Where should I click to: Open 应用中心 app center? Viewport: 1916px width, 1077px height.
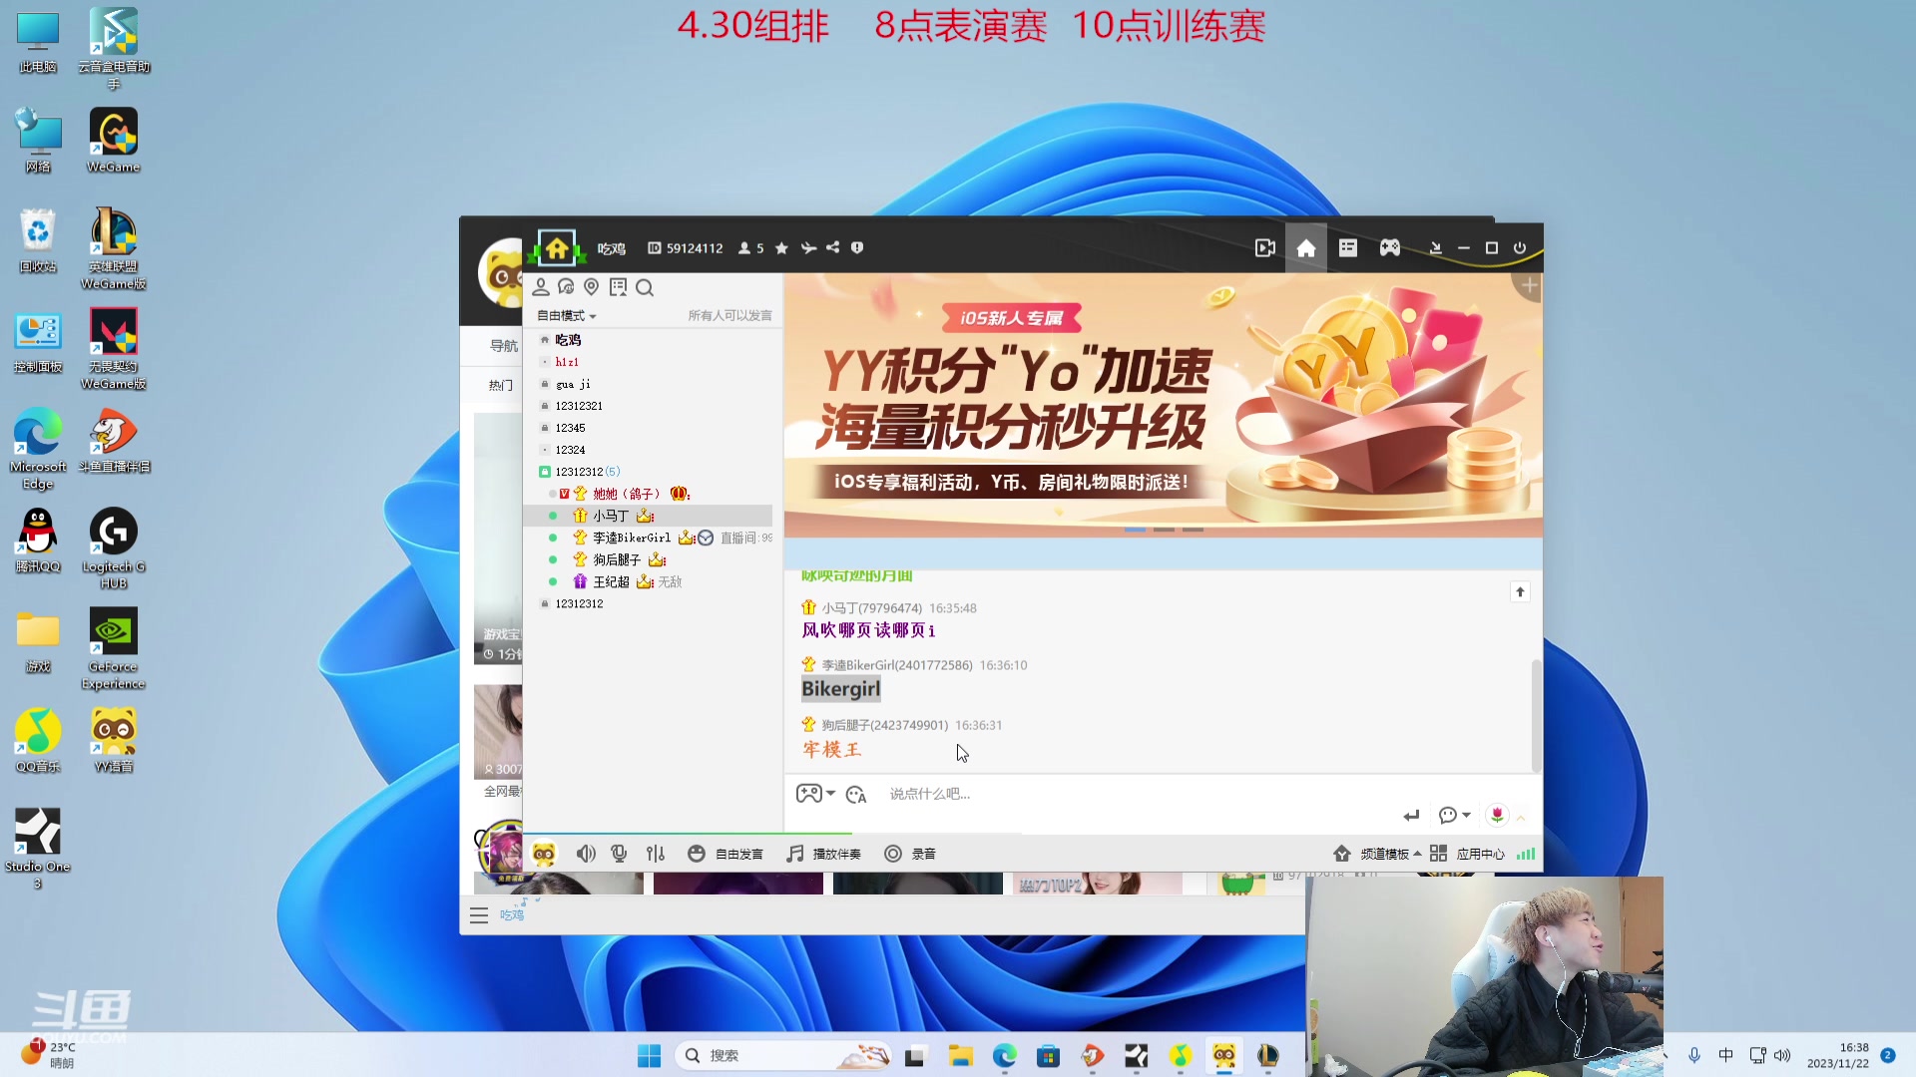1467,854
